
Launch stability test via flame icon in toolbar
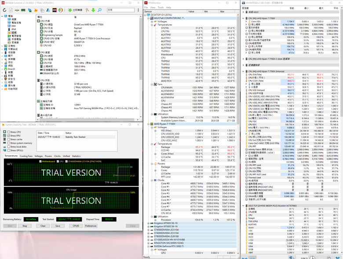click(x=36, y=10)
